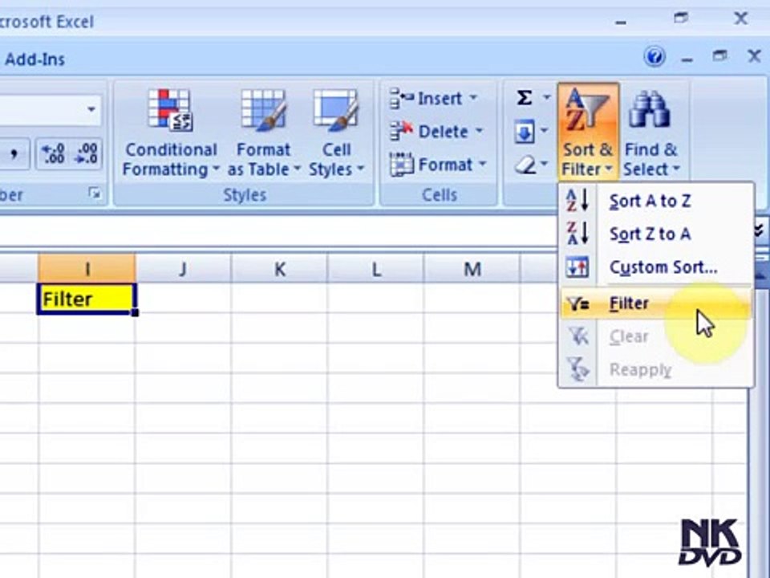This screenshot has width=770, height=578.
Task: Click the AutoSum sigma icon
Action: point(525,98)
